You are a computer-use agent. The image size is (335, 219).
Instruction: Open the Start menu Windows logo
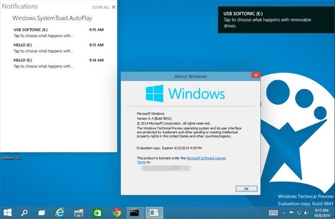(8, 213)
